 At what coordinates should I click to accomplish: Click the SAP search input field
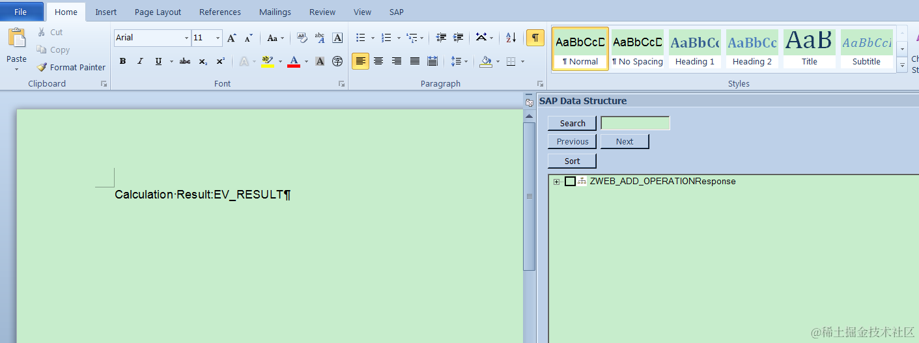(x=635, y=123)
